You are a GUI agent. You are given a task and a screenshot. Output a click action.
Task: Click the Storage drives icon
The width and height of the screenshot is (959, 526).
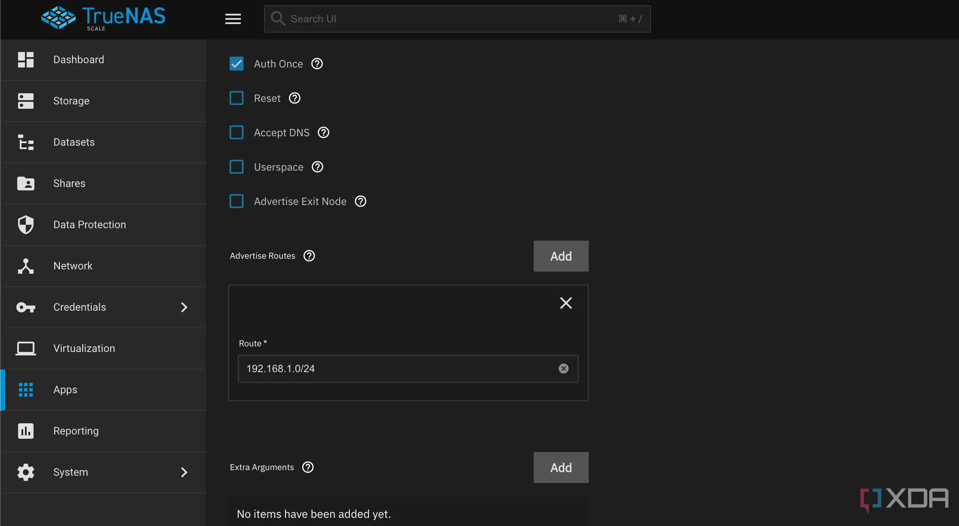pyautogui.click(x=26, y=101)
